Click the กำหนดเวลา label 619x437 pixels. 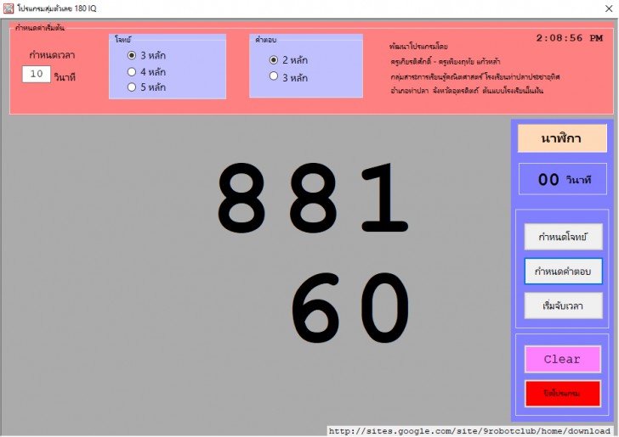(52, 55)
